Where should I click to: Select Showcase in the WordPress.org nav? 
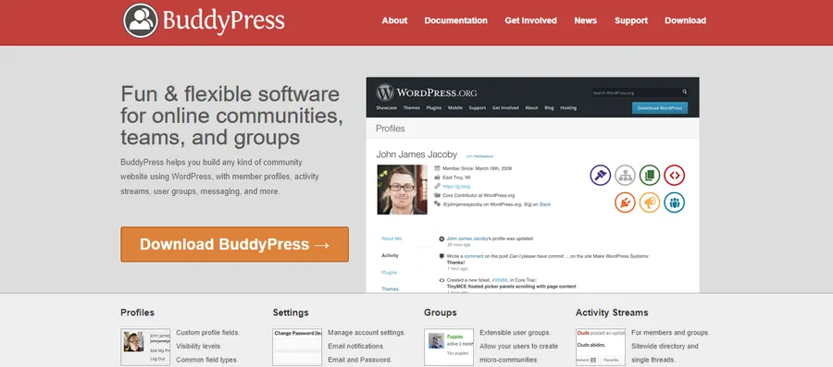click(386, 108)
